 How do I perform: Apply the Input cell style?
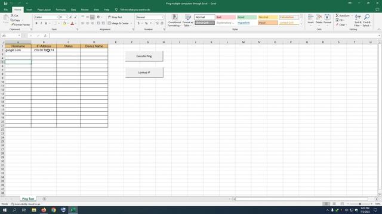point(268,23)
